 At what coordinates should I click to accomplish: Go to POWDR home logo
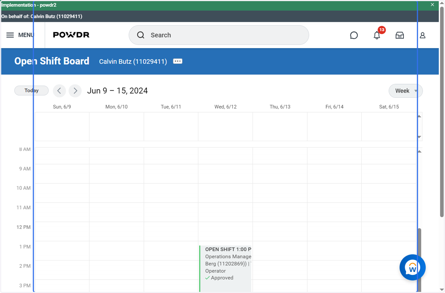coord(71,35)
